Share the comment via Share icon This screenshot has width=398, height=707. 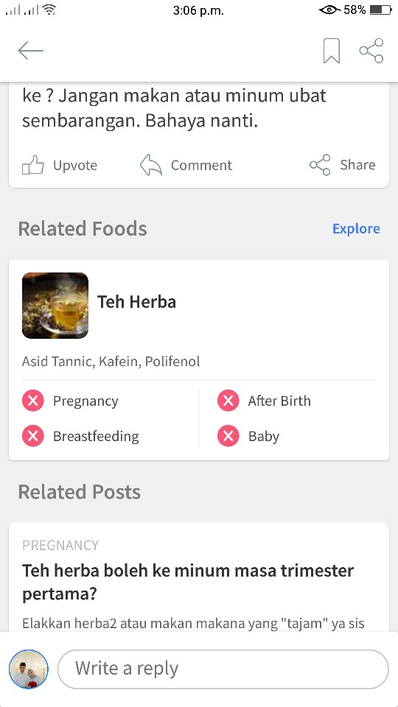[x=320, y=165]
